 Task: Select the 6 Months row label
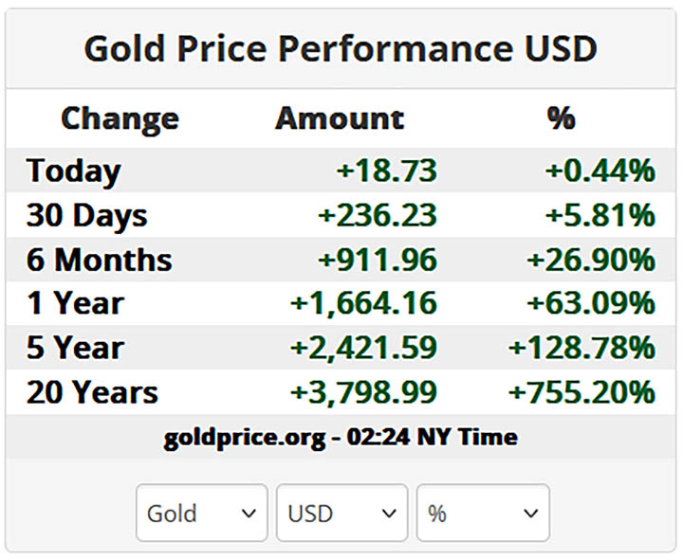(x=99, y=260)
